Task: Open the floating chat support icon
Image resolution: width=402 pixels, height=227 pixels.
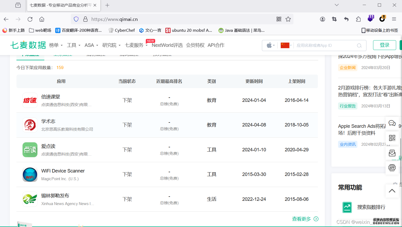Action: click(x=392, y=123)
